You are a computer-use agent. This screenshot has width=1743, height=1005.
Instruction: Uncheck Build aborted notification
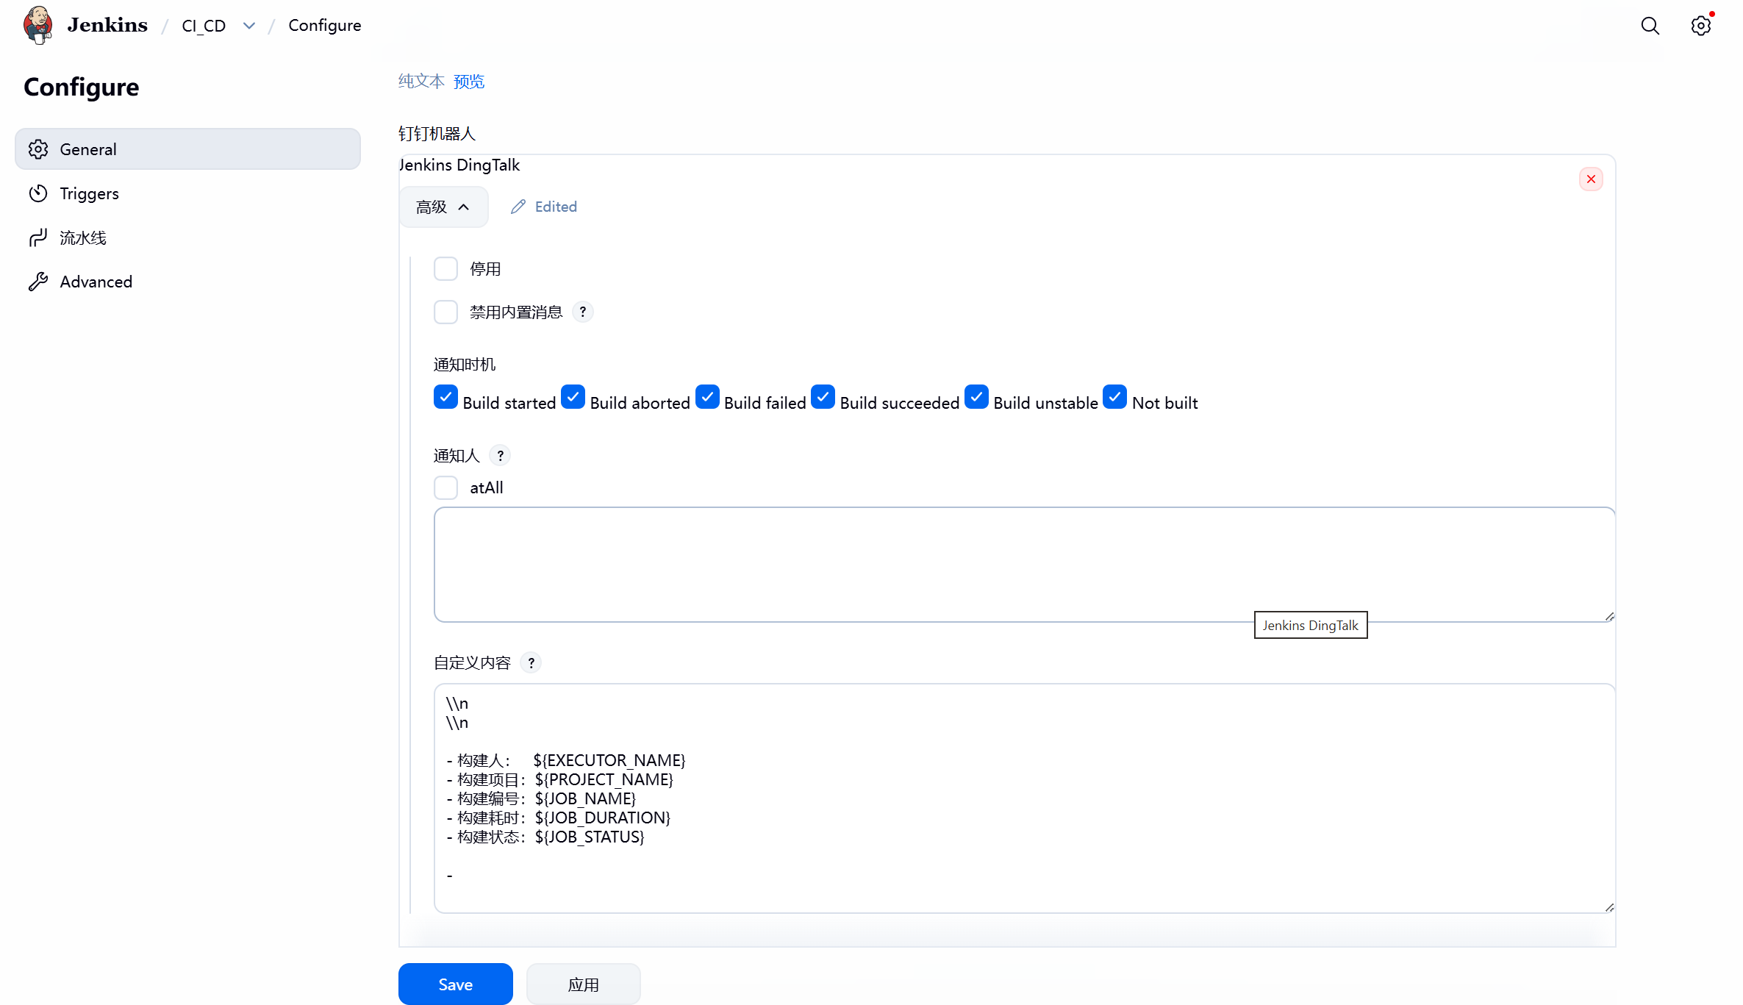pos(573,397)
